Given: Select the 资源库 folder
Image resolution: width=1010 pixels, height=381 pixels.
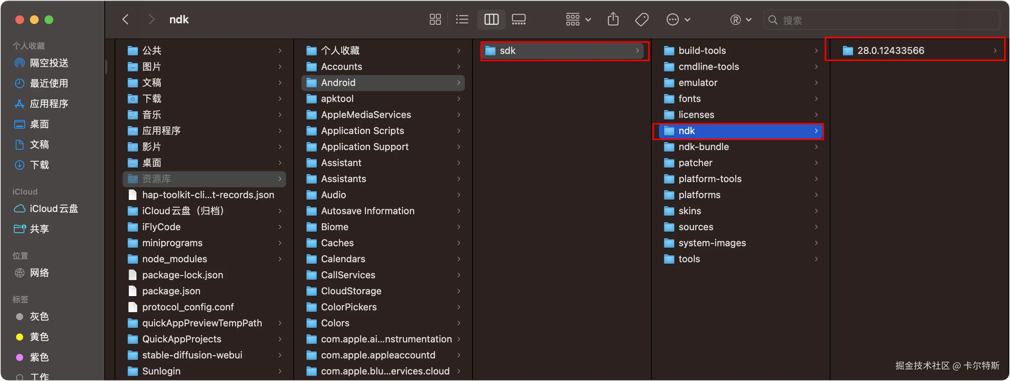Looking at the screenshot, I should tap(204, 179).
